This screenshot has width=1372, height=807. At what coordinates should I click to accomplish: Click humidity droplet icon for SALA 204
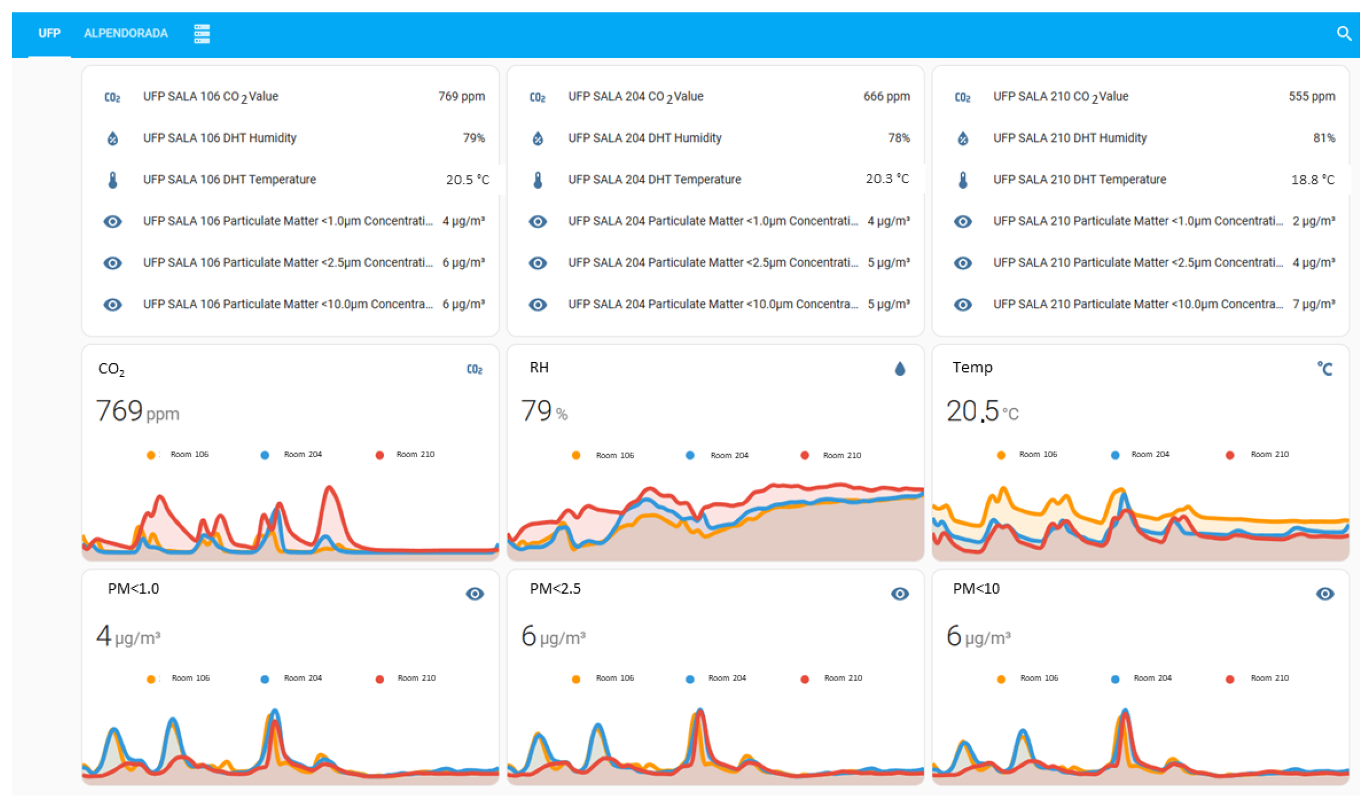(x=537, y=138)
